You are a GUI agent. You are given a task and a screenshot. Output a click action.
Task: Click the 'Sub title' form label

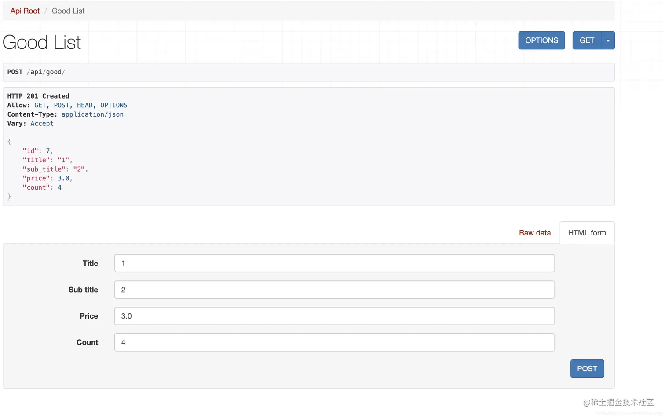point(83,290)
